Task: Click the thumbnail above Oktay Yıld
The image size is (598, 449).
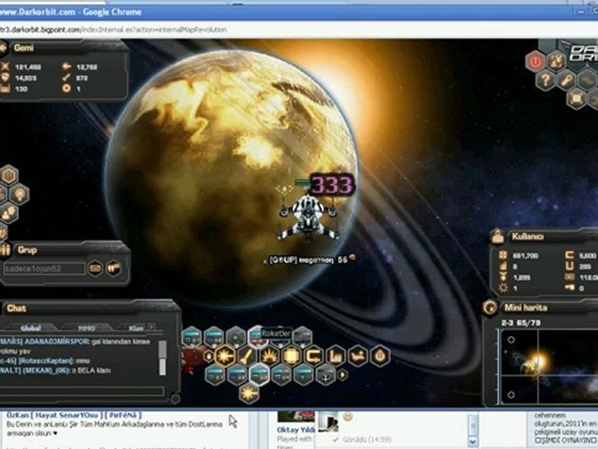Action: (295, 417)
